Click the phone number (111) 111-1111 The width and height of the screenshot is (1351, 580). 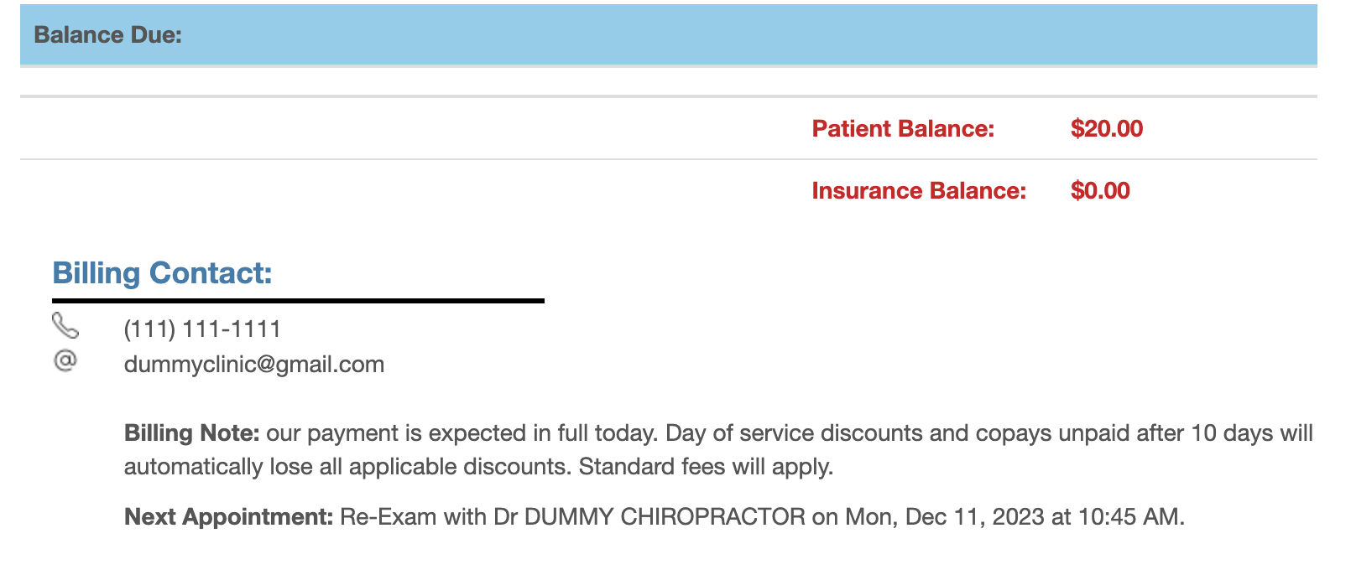202,329
